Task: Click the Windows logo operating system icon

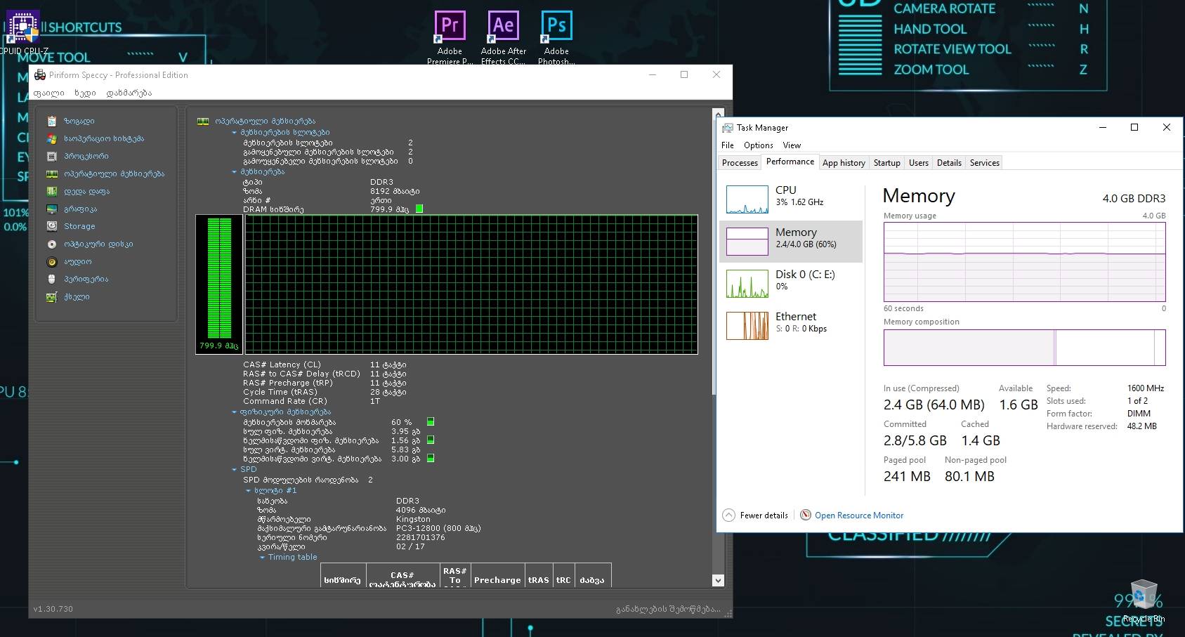Action: [x=52, y=138]
